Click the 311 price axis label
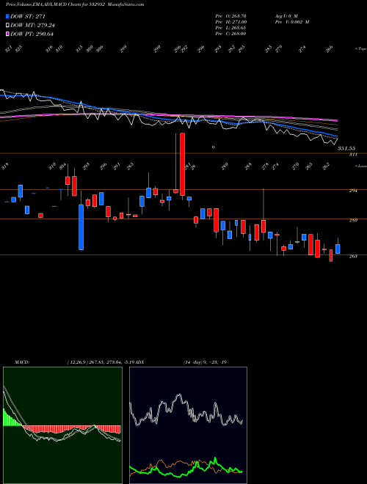The height and width of the screenshot is (484, 367). 353,154
